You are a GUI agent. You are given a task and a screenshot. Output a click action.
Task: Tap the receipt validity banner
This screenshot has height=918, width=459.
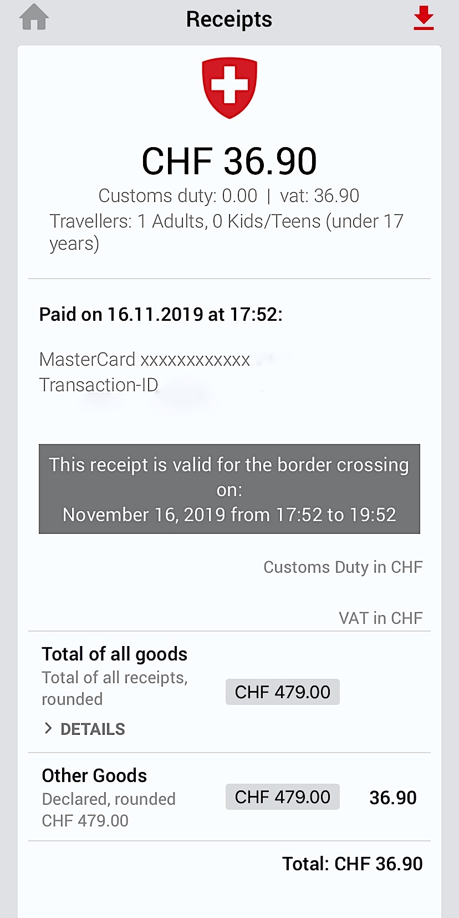tap(229, 489)
